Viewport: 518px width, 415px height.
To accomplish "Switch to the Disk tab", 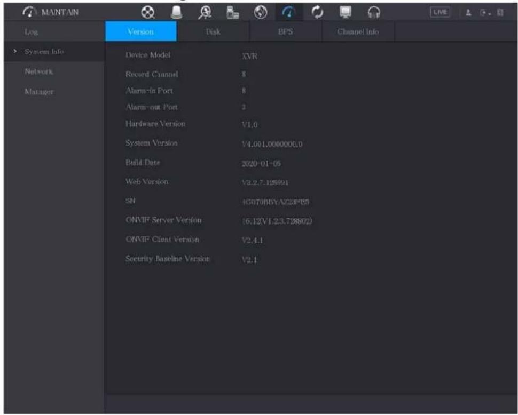I will (213, 31).
